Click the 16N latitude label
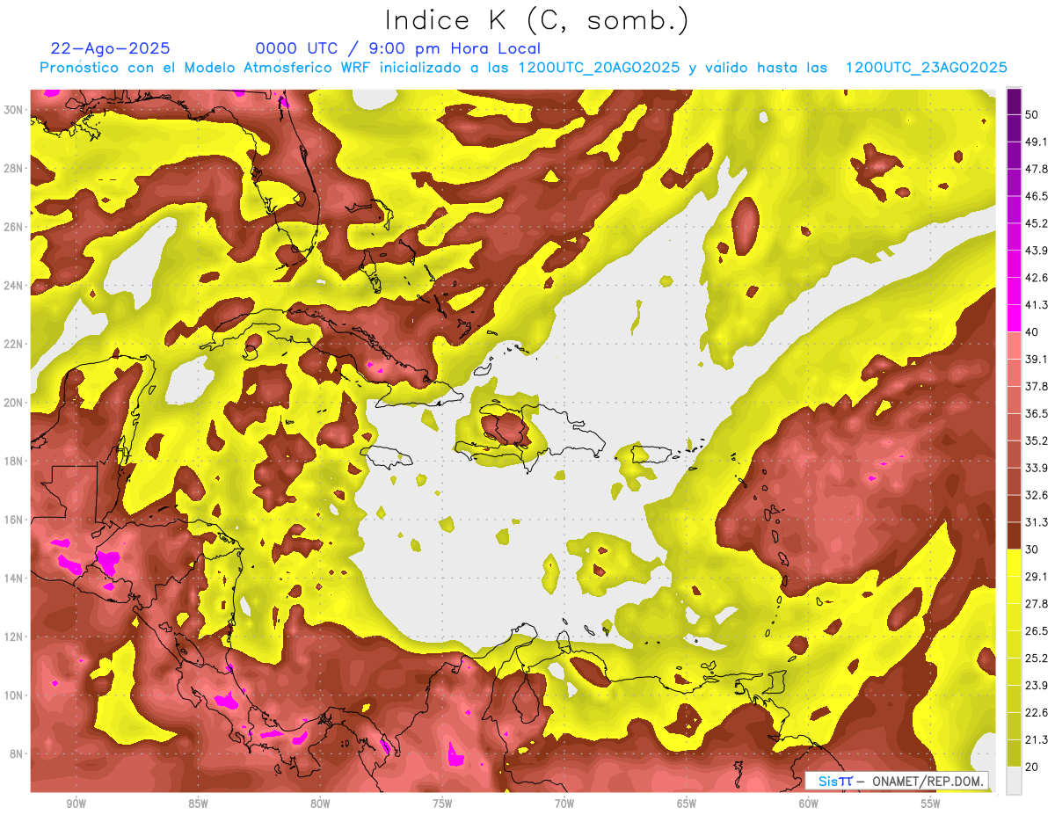 [14, 520]
